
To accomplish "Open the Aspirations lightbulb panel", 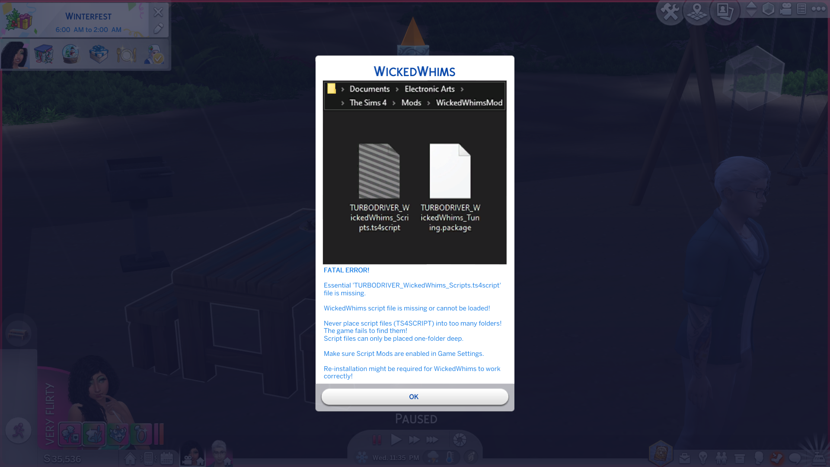I will 703,457.
